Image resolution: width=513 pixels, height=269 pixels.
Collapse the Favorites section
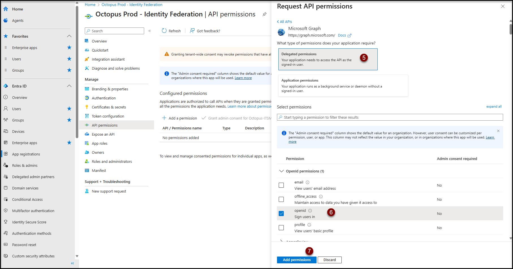pyautogui.click(x=69, y=36)
